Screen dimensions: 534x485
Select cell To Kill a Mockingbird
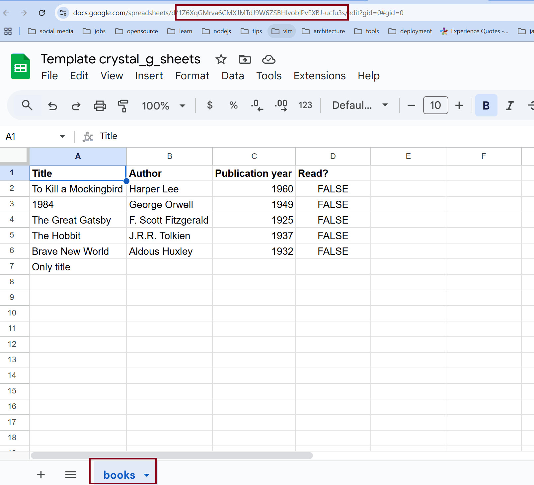pos(78,189)
